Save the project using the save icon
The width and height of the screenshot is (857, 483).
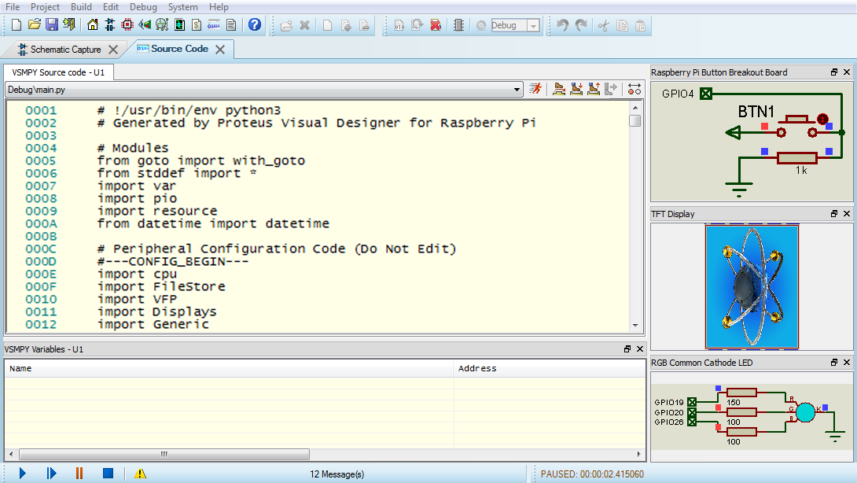[x=51, y=24]
